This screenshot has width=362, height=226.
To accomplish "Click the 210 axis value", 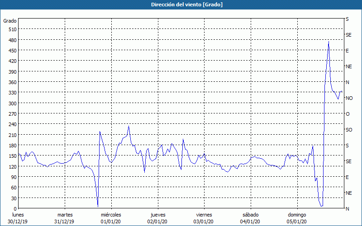I will click(x=13, y=135).
